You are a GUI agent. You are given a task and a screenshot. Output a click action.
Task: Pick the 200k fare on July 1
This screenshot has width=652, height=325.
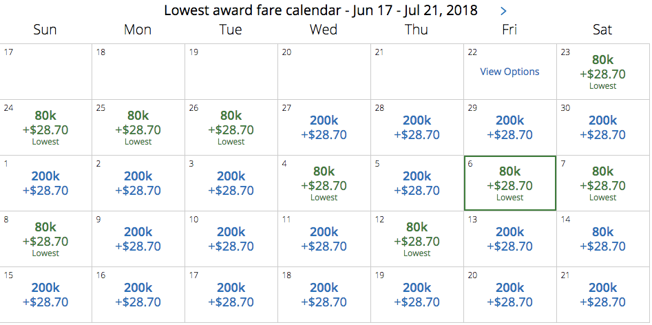click(x=45, y=183)
